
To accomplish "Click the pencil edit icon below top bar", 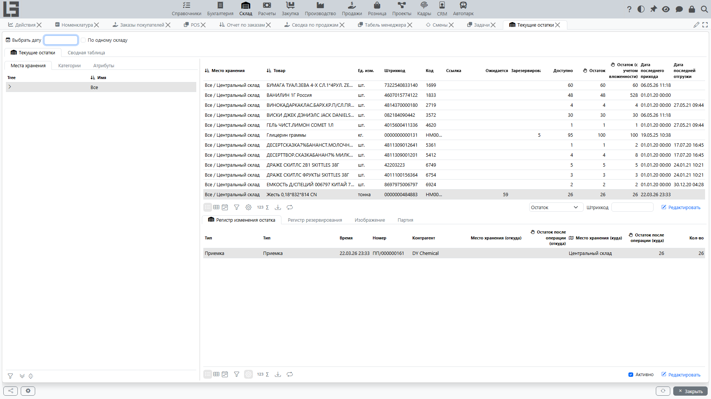I will point(696,25).
